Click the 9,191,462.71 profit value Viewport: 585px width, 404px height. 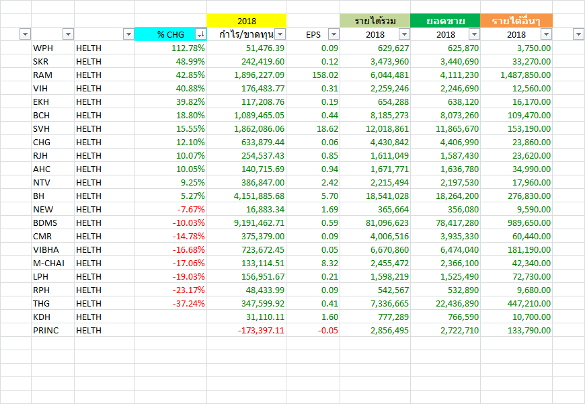click(260, 223)
